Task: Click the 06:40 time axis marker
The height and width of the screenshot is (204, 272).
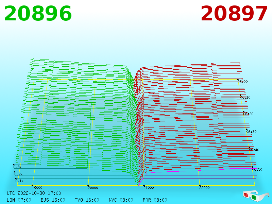Action: click(254, 150)
